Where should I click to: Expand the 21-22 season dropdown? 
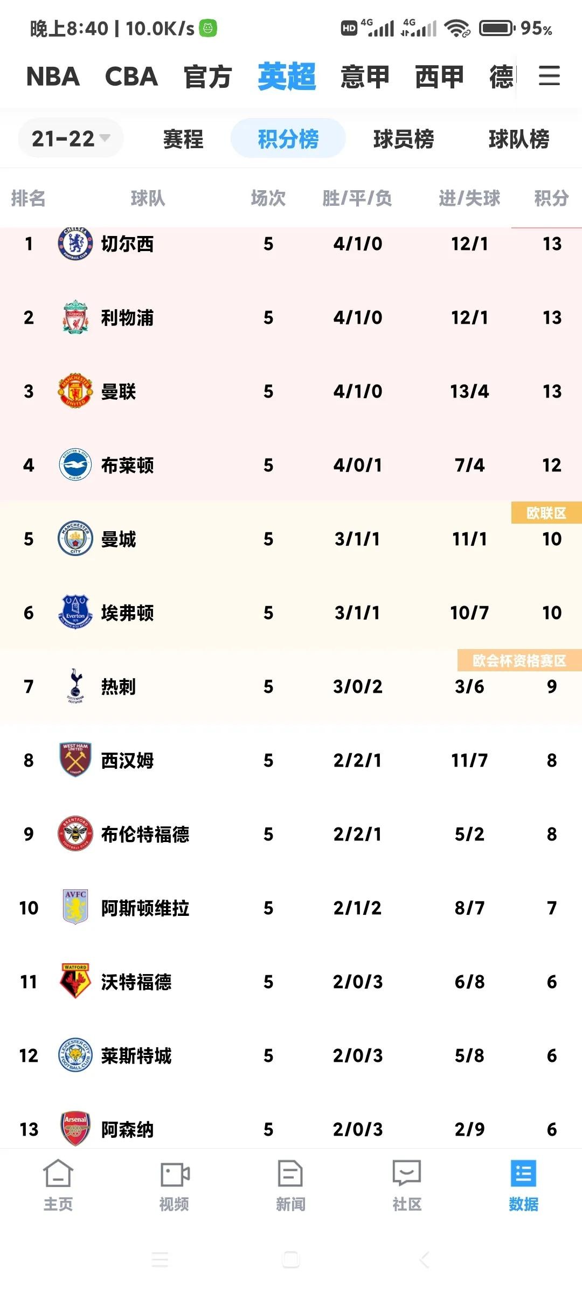[x=71, y=138]
